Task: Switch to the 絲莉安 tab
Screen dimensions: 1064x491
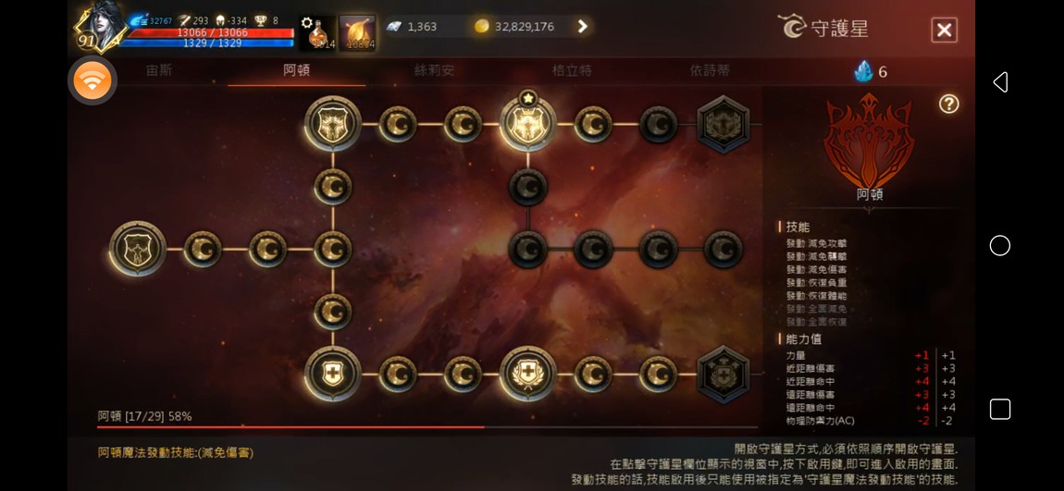Action: point(434,70)
